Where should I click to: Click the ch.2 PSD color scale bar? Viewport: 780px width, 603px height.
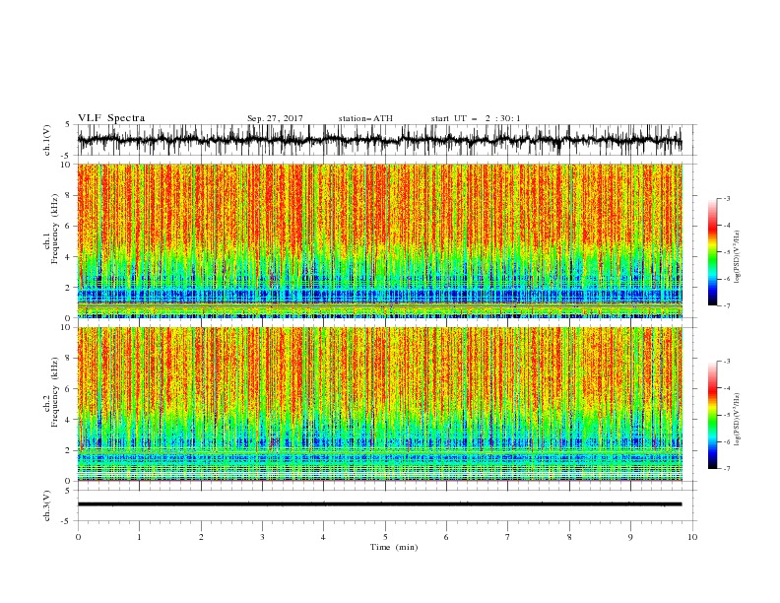coord(712,415)
